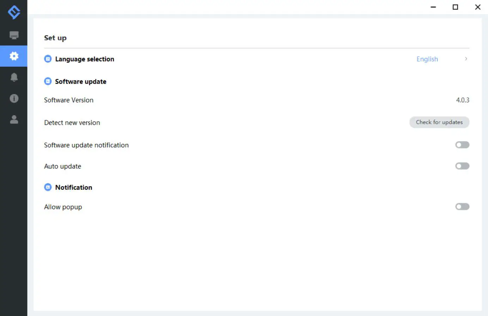
Task: Expand the language selection chevron
Action: [466, 59]
